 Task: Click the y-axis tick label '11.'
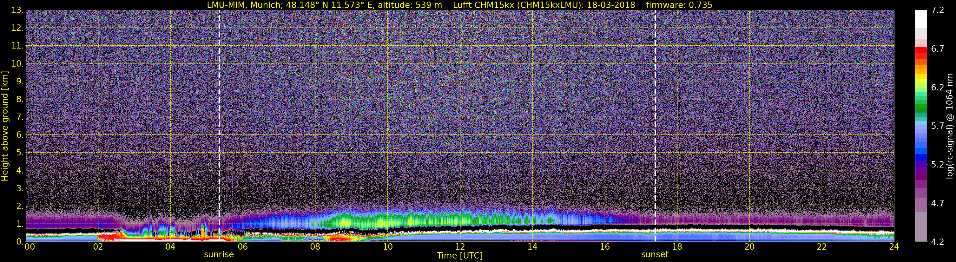point(17,46)
